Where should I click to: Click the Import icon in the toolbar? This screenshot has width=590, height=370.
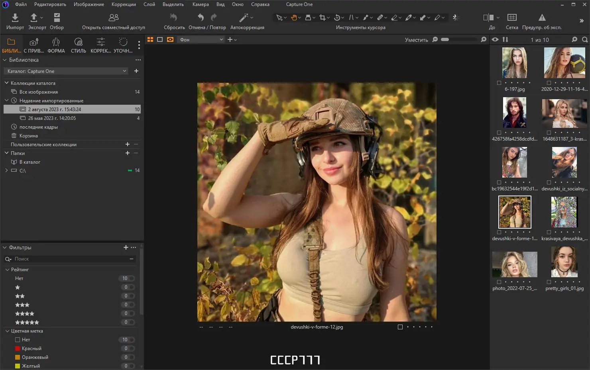tap(15, 18)
